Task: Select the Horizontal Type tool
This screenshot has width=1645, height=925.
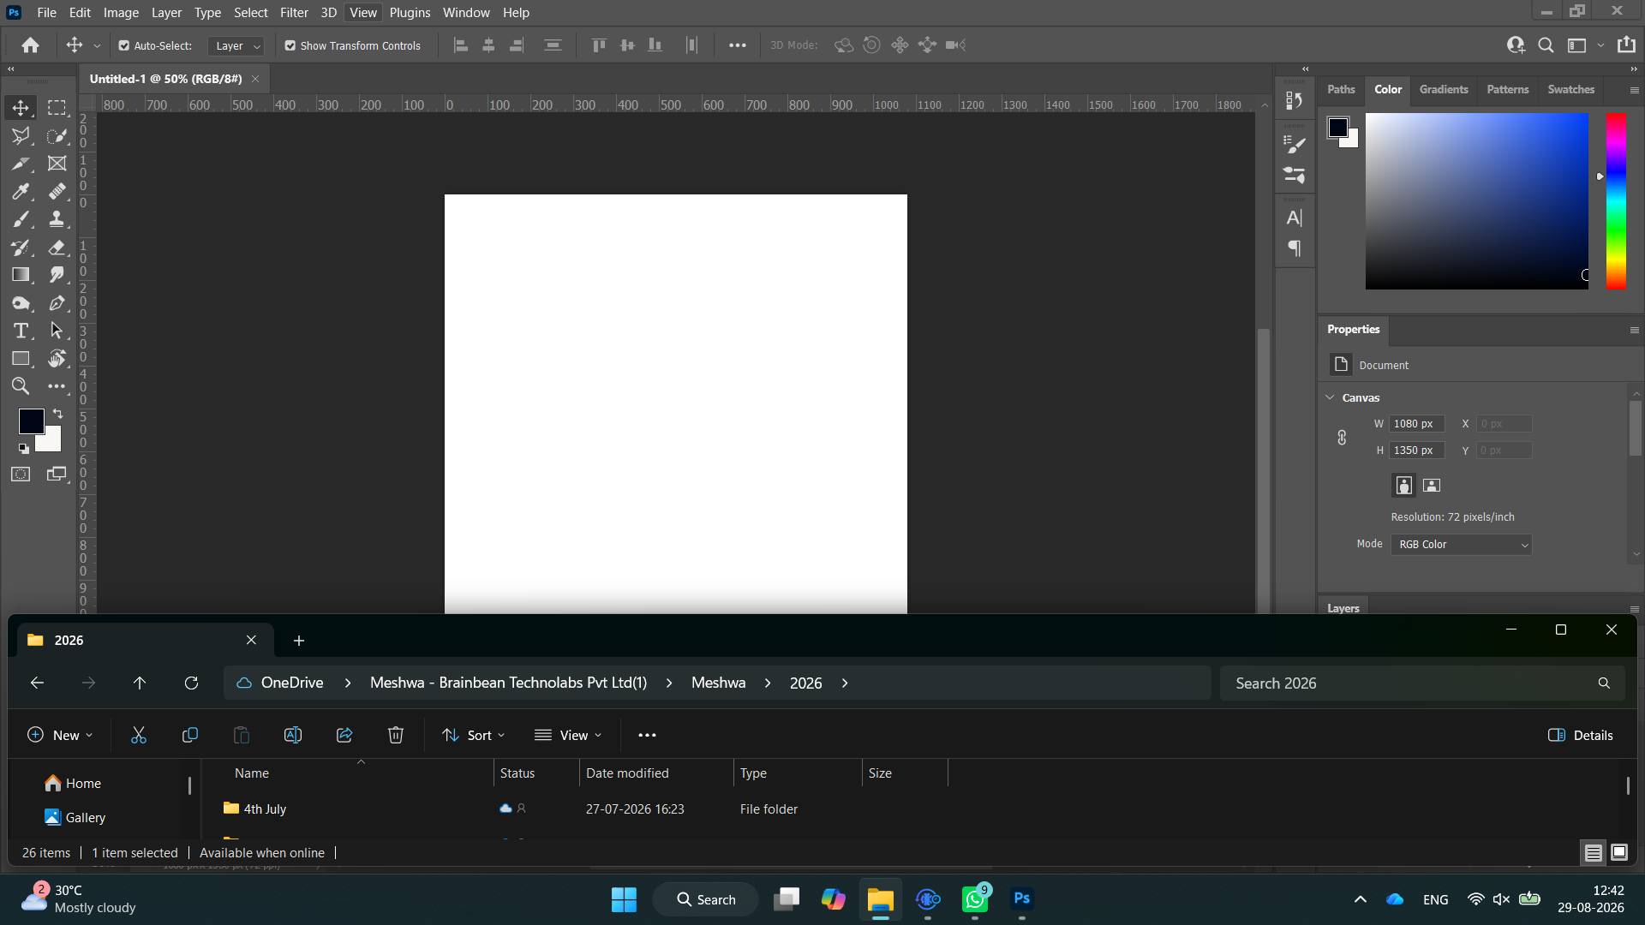Action: click(x=21, y=331)
